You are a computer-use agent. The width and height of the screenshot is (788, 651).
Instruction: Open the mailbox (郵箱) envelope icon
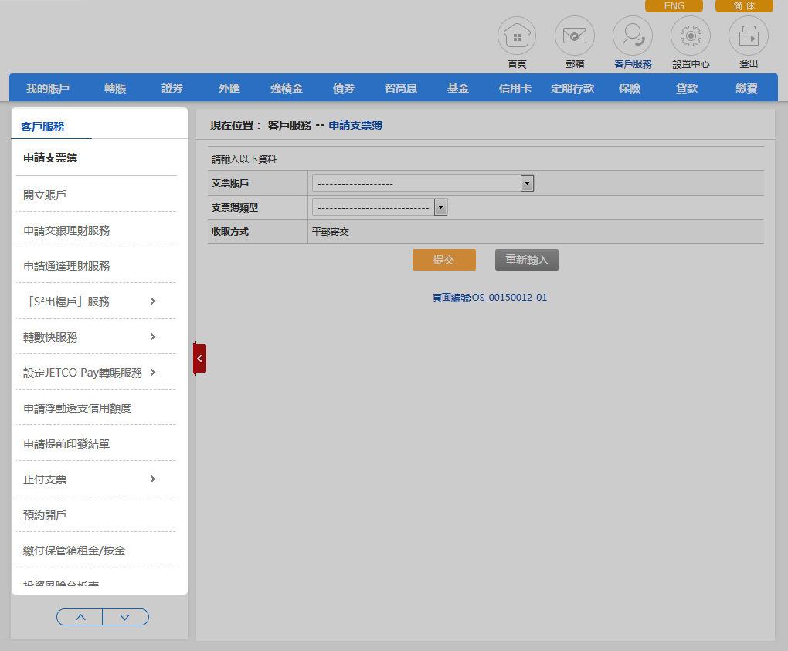click(574, 36)
